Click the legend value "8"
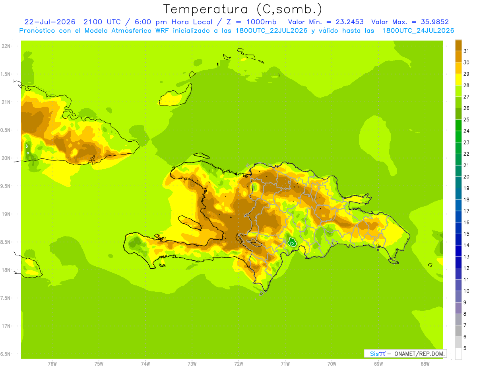Screen dimensions: 477x369 [x=465, y=314]
